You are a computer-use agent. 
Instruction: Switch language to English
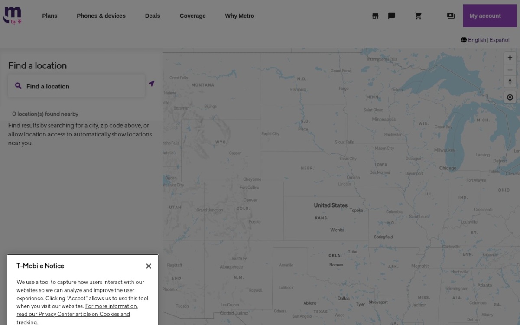pos(477,40)
